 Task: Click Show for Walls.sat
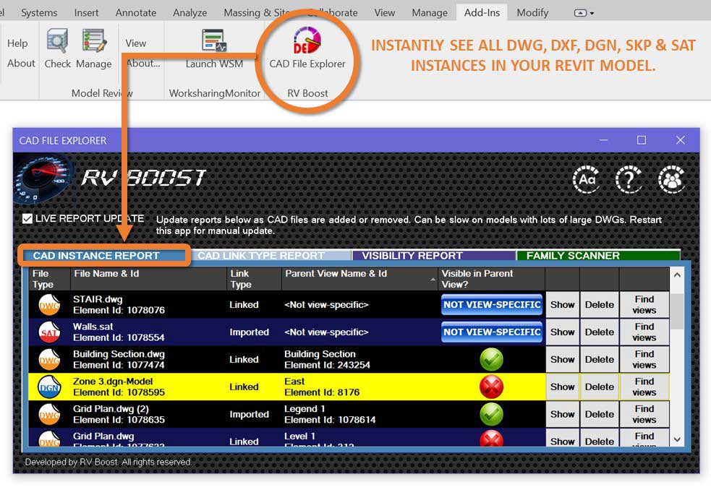coord(562,332)
